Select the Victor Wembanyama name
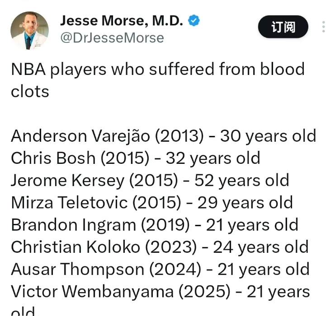The height and width of the screenshot is (316, 335). click(x=92, y=291)
